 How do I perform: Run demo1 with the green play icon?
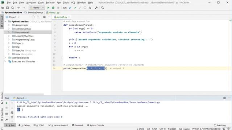click(48, 8)
